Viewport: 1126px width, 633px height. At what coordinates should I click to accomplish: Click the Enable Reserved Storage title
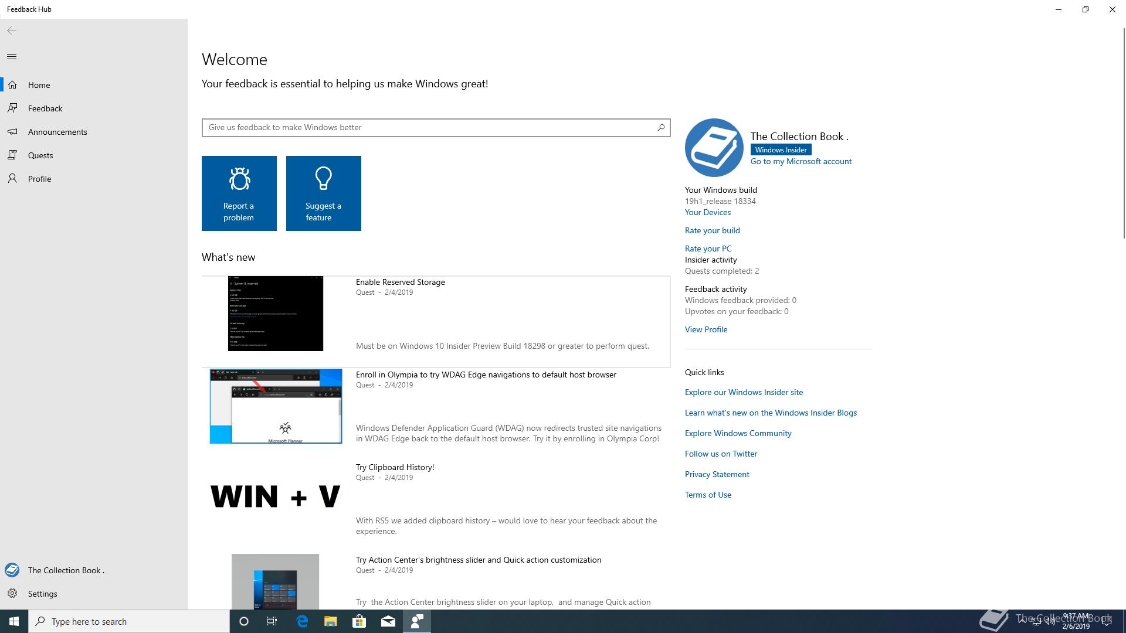[401, 282]
